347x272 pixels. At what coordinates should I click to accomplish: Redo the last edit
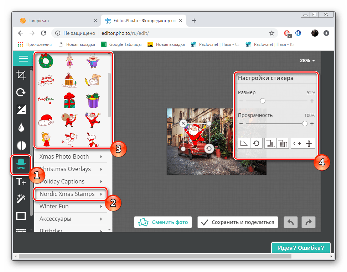(309, 222)
